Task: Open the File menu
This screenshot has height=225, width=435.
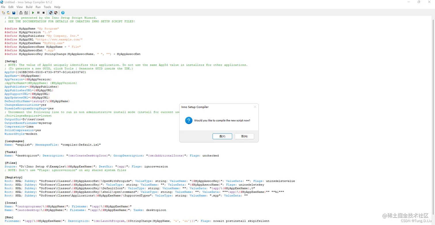Action: pyautogui.click(x=3, y=7)
